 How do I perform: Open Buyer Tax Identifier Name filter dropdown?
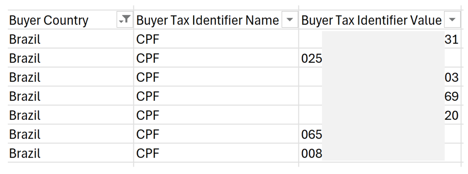(x=290, y=20)
